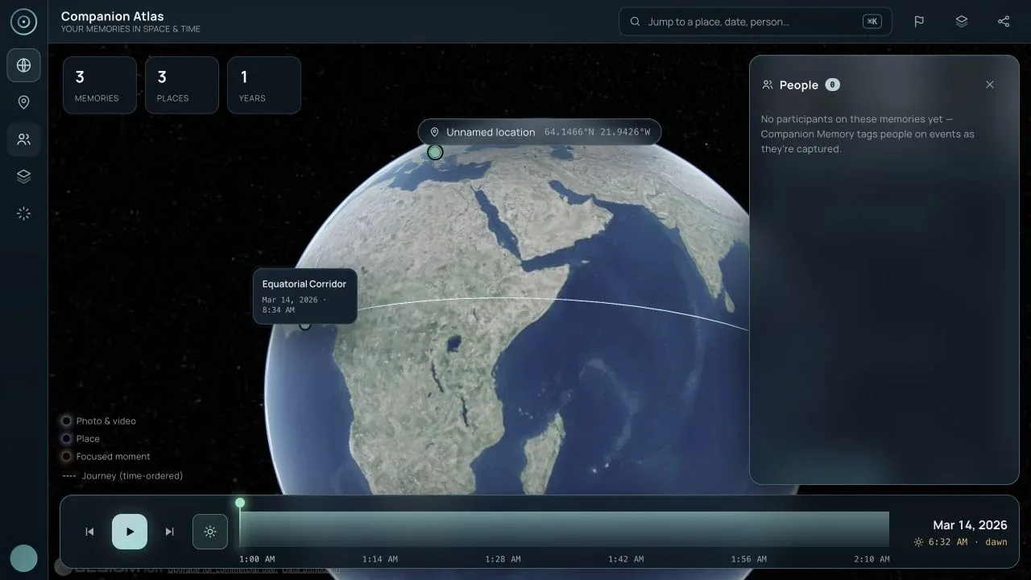The image size is (1031, 580).
Task: Select the places pin sidebar icon
Action: point(23,102)
